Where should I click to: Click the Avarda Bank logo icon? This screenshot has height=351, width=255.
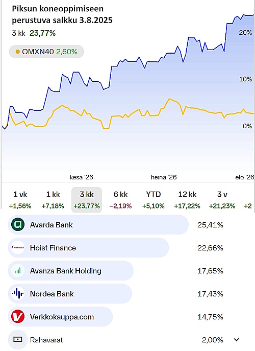pos(18,224)
